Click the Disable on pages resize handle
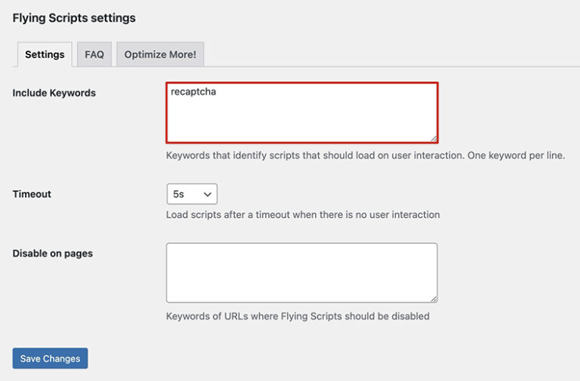The image size is (580, 381). [x=433, y=299]
